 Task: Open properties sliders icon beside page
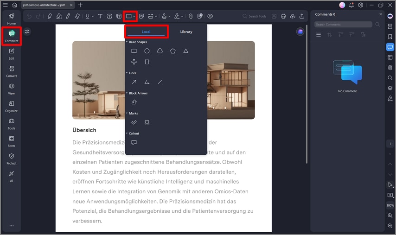pyautogui.click(x=27, y=32)
